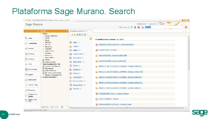Select the company tab 0000 - INDUSTRIAS MURANO
This screenshot has width=213, height=119.
(x=49, y=20)
